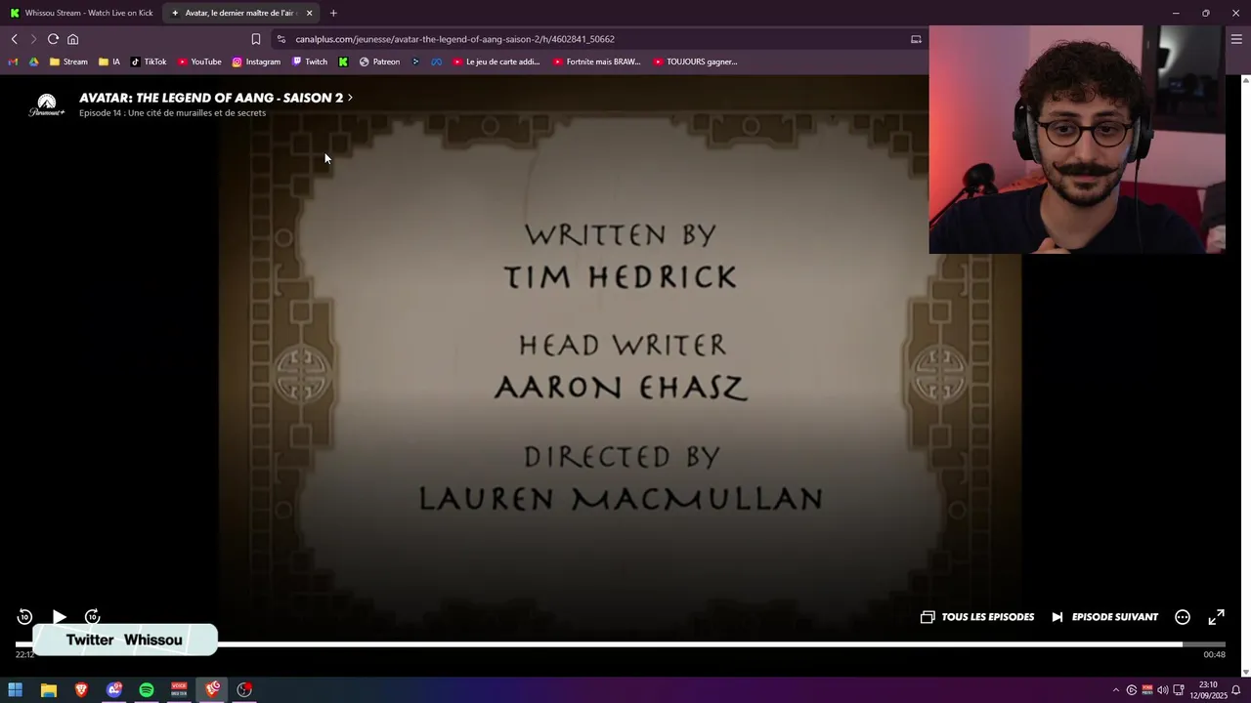The height and width of the screenshot is (703, 1251).
Task: Expand the IA bookmarks folder
Action: tap(109, 62)
